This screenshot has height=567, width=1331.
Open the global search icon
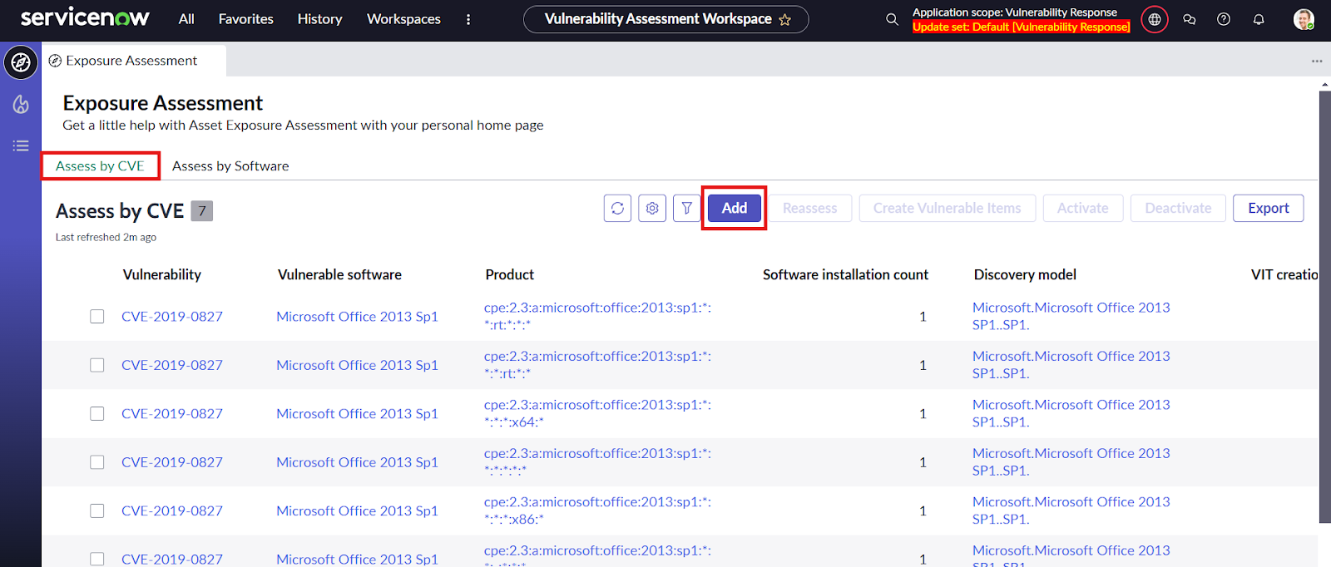point(892,19)
